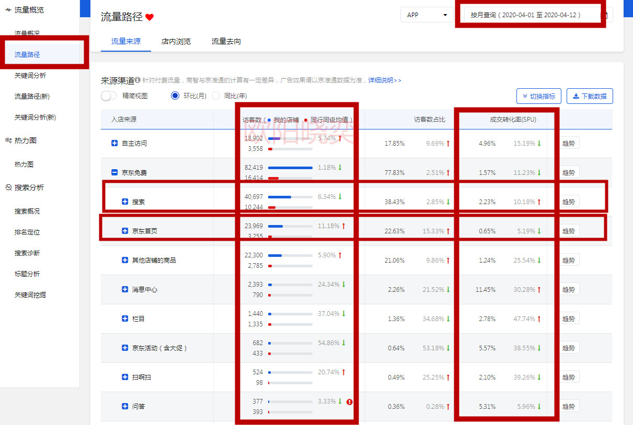Click the info icon beside 来源渠道
This screenshot has height=425, width=633.
tap(137, 80)
